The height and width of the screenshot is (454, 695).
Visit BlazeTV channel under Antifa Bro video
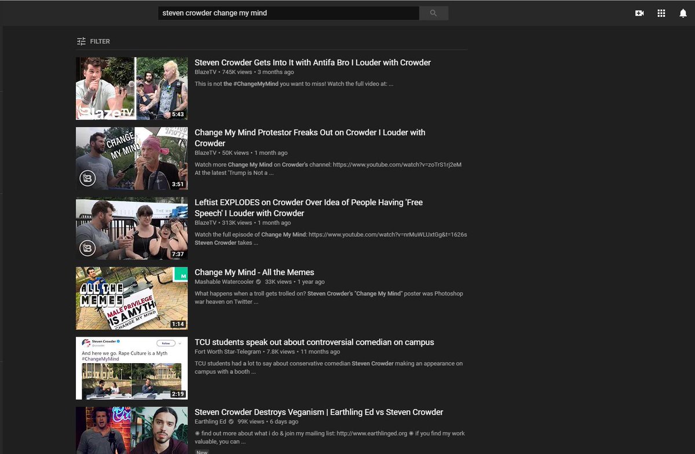[x=206, y=72]
